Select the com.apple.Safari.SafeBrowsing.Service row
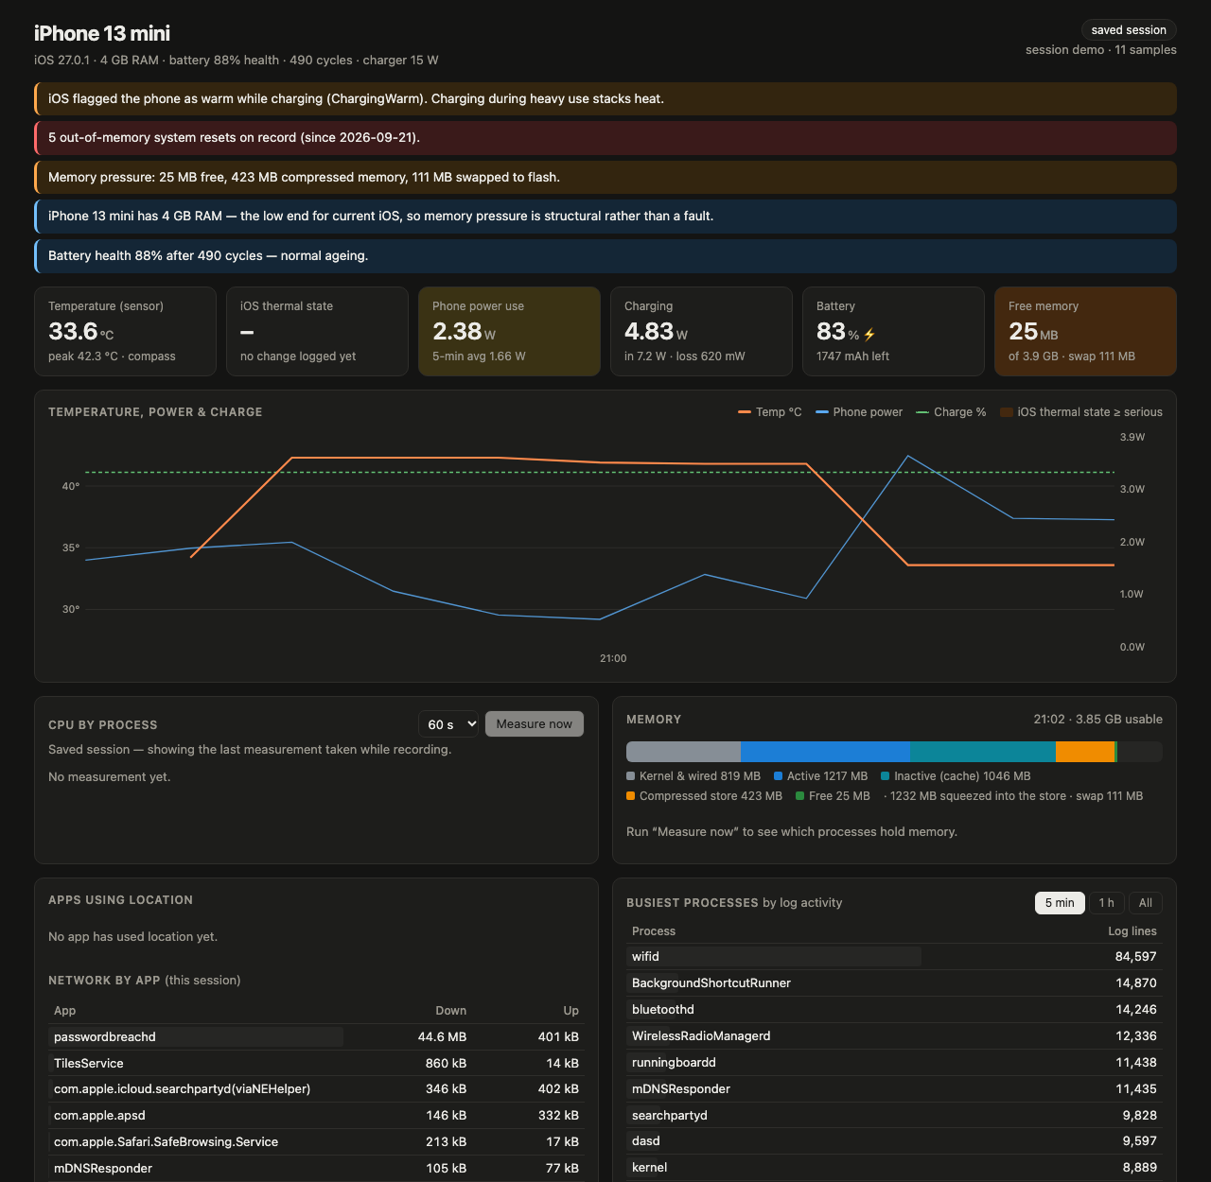The height and width of the screenshot is (1182, 1211). pyautogui.click(x=316, y=1142)
